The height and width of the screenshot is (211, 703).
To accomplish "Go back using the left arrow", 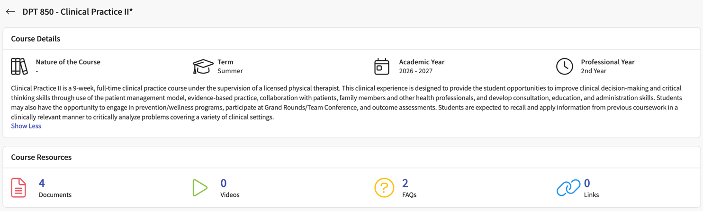I will coord(10,12).
